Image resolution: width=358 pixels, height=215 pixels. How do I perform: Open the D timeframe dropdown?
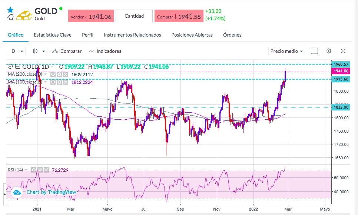pos(16,51)
